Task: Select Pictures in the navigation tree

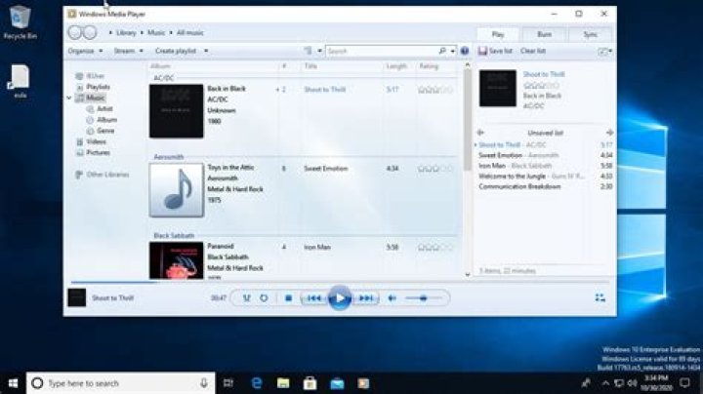Action: point(98,153)
